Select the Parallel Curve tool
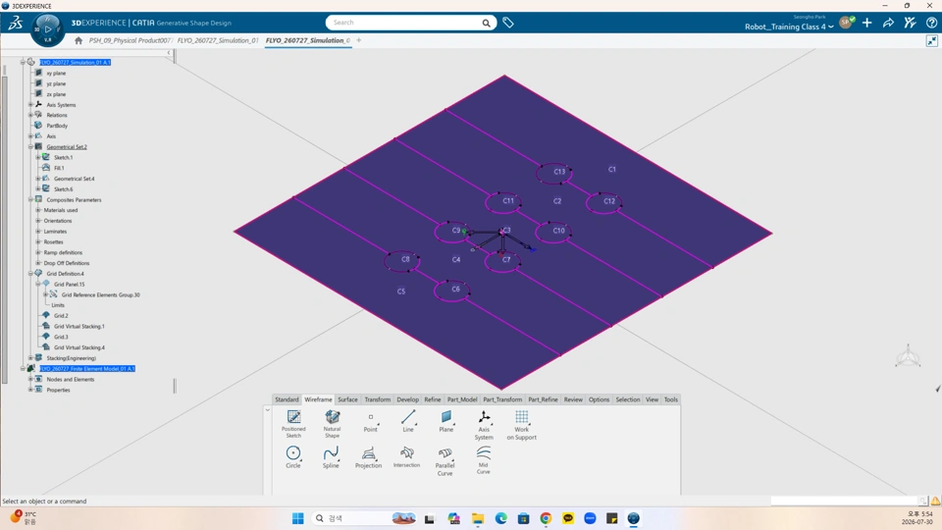Screen dimensions: 942x530 tap(445, 461)
